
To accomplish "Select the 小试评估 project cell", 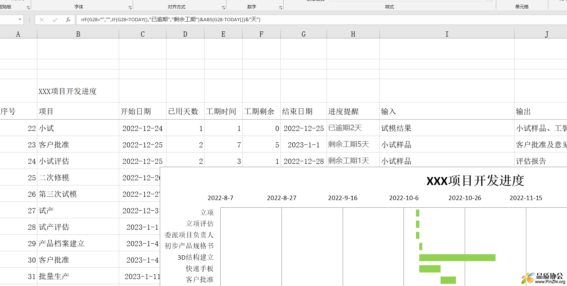I will 78,161.
